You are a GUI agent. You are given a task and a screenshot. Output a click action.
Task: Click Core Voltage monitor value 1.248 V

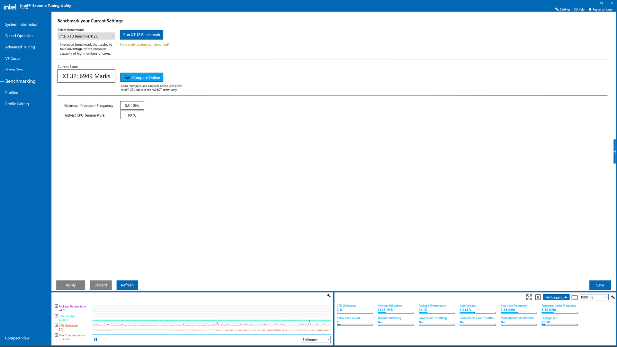pyautogui.click(x=465, y=310)
